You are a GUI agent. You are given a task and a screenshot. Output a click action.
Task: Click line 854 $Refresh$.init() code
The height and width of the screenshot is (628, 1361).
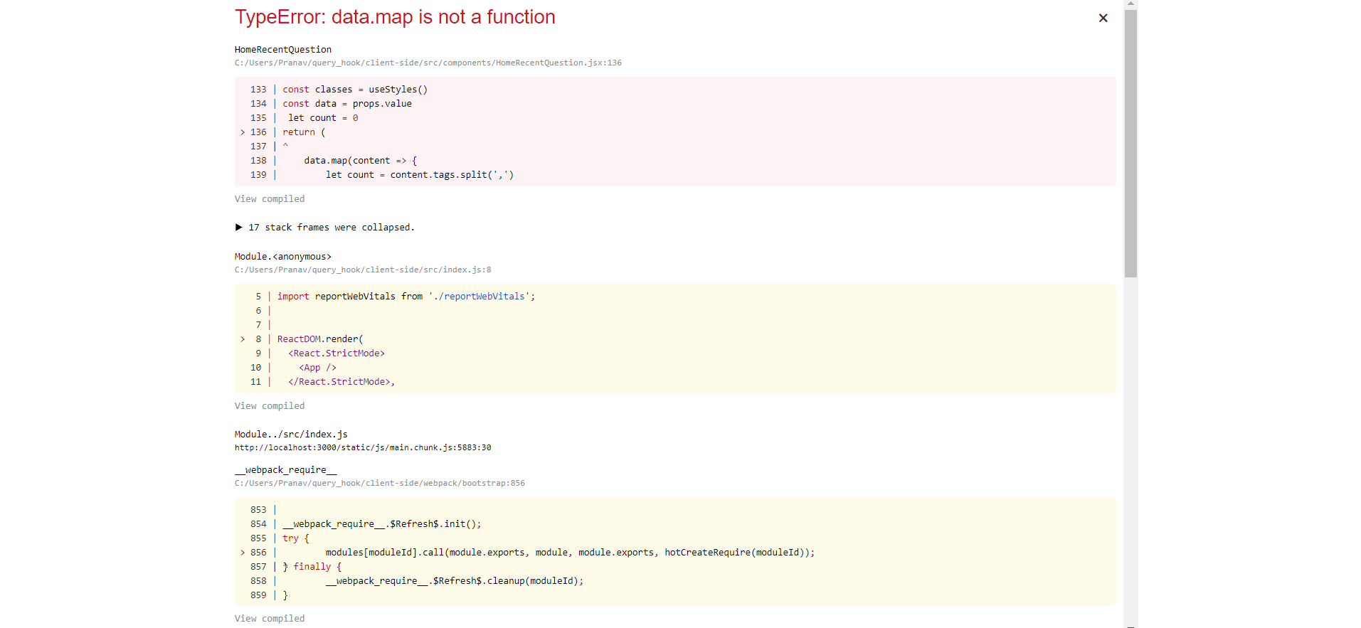pyautogui.click(x=382, y=524)
